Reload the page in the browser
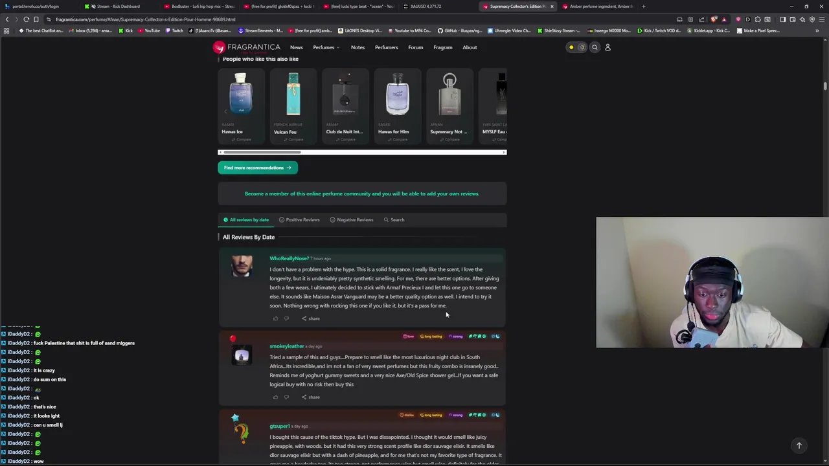The image size is (829, 466). (x=26, y=19)
